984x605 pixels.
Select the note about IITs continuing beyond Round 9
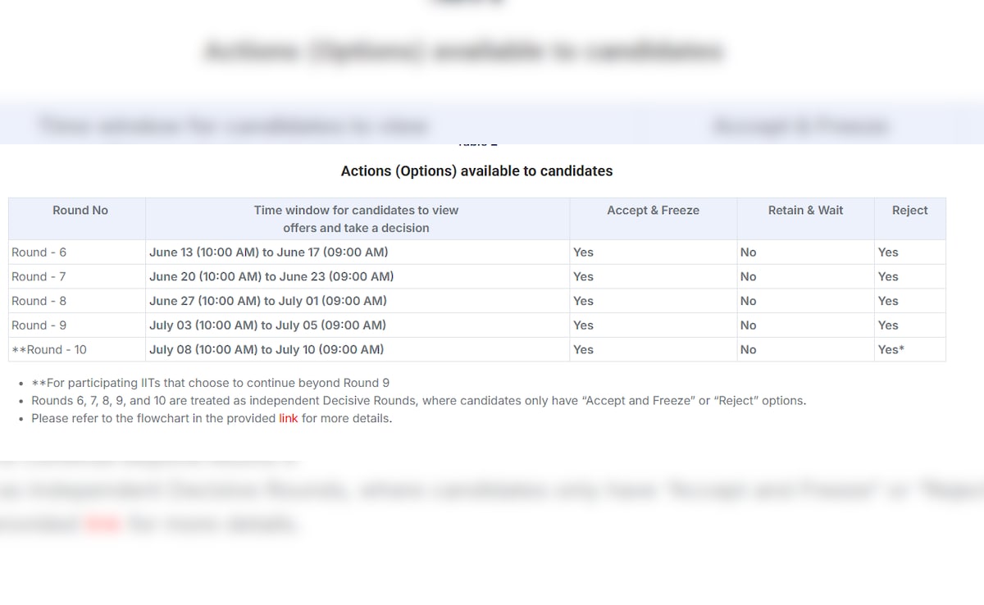210,383
